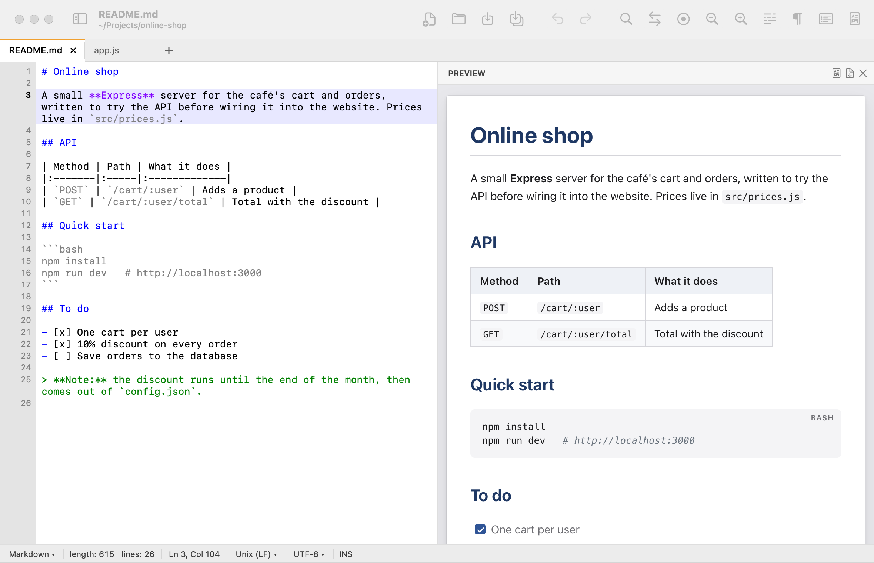Viewport: 874px width, 563px height.
Task: Create a new document from toolbar
Action: (x=429, y=19)
